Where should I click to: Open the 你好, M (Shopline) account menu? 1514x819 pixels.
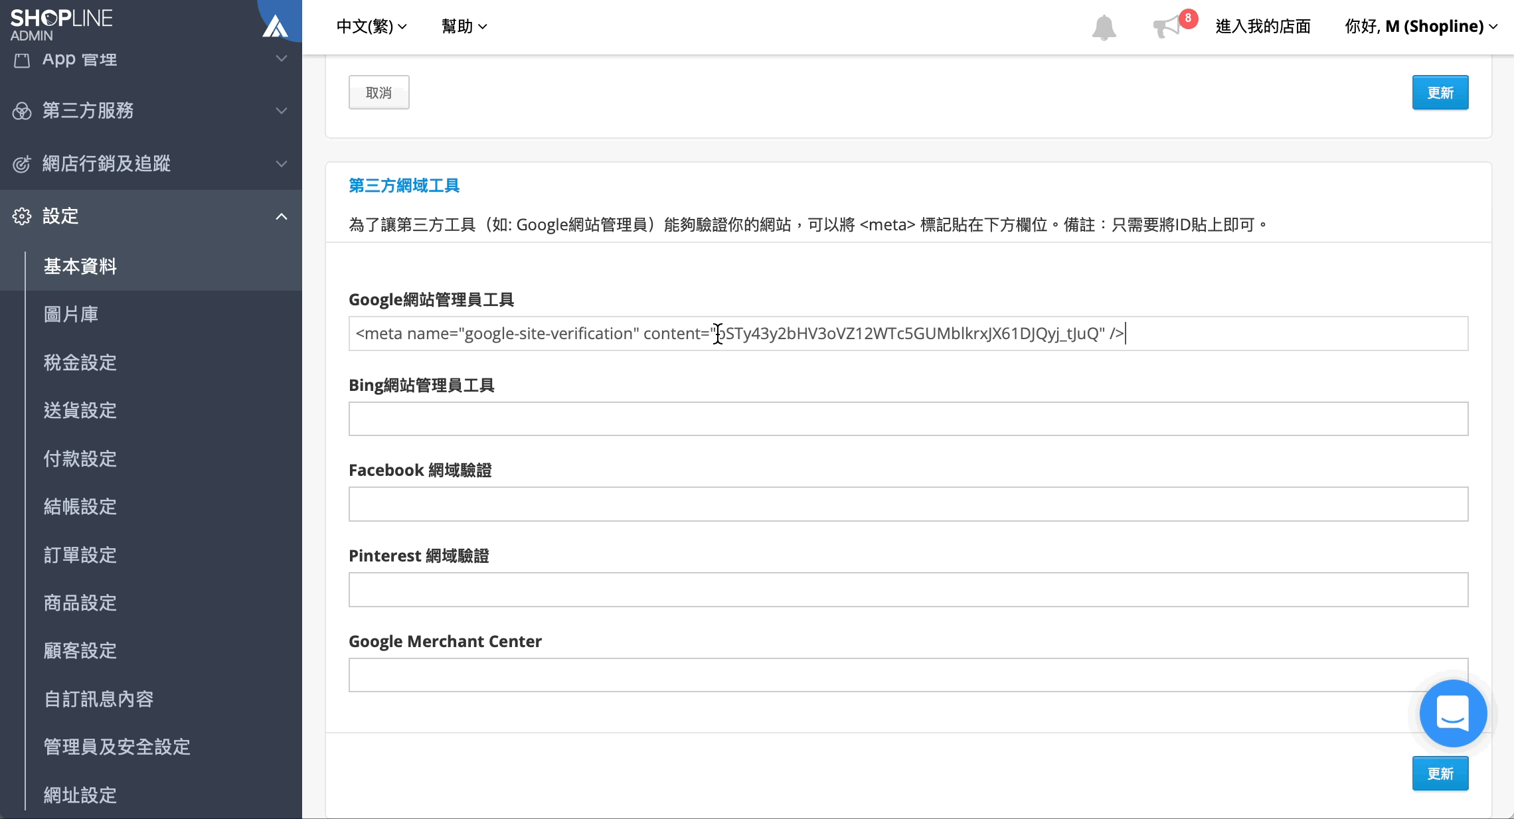tap(1421, 27)
